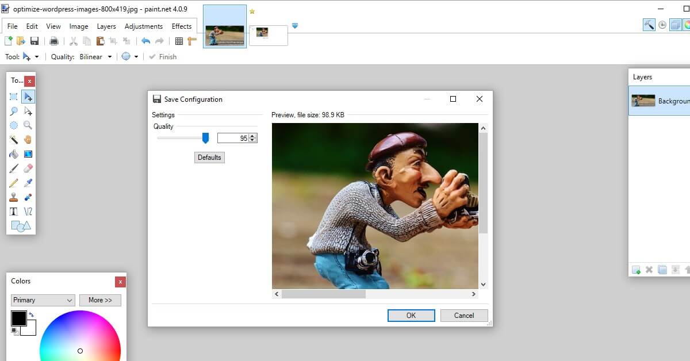Open the Effects menu
The height and width of the screenshot is (361, 690).
coord(182,26)
